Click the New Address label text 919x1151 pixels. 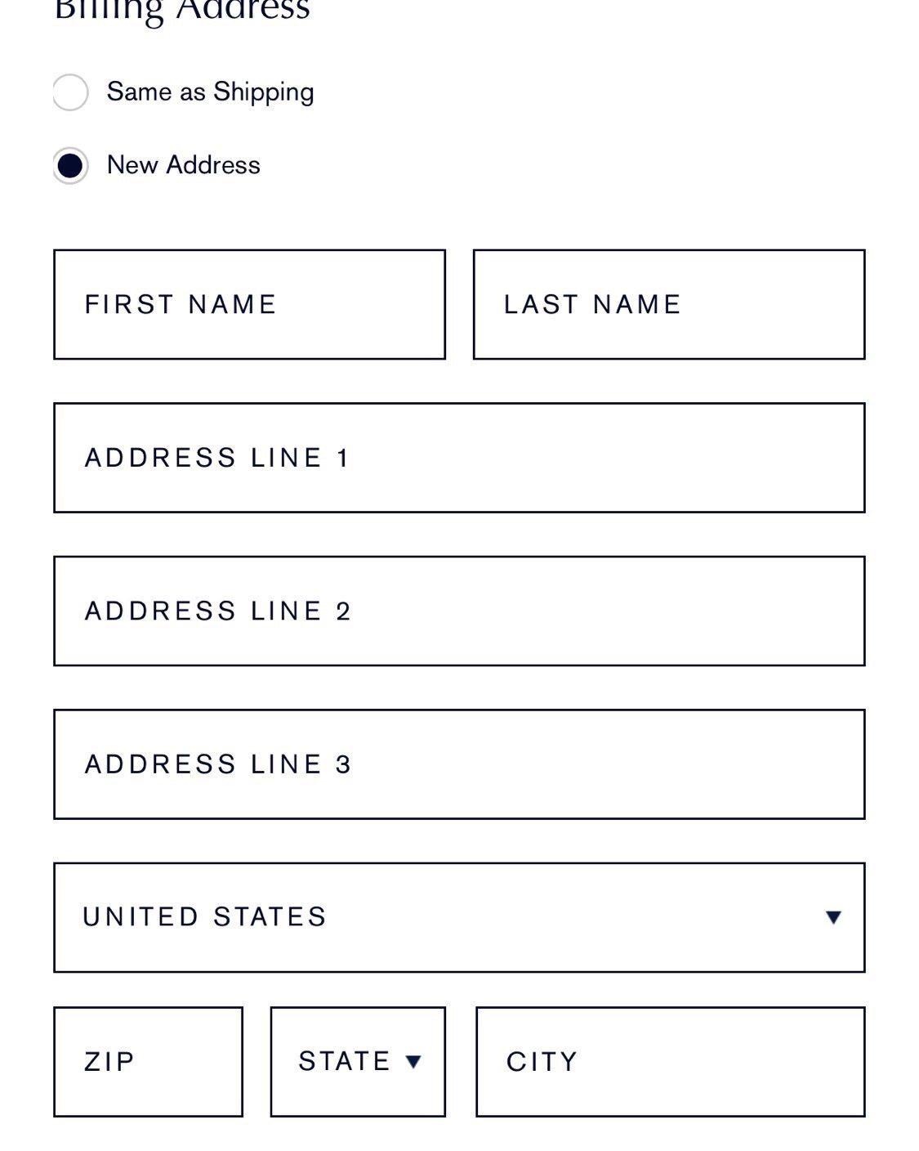(184, 165)
